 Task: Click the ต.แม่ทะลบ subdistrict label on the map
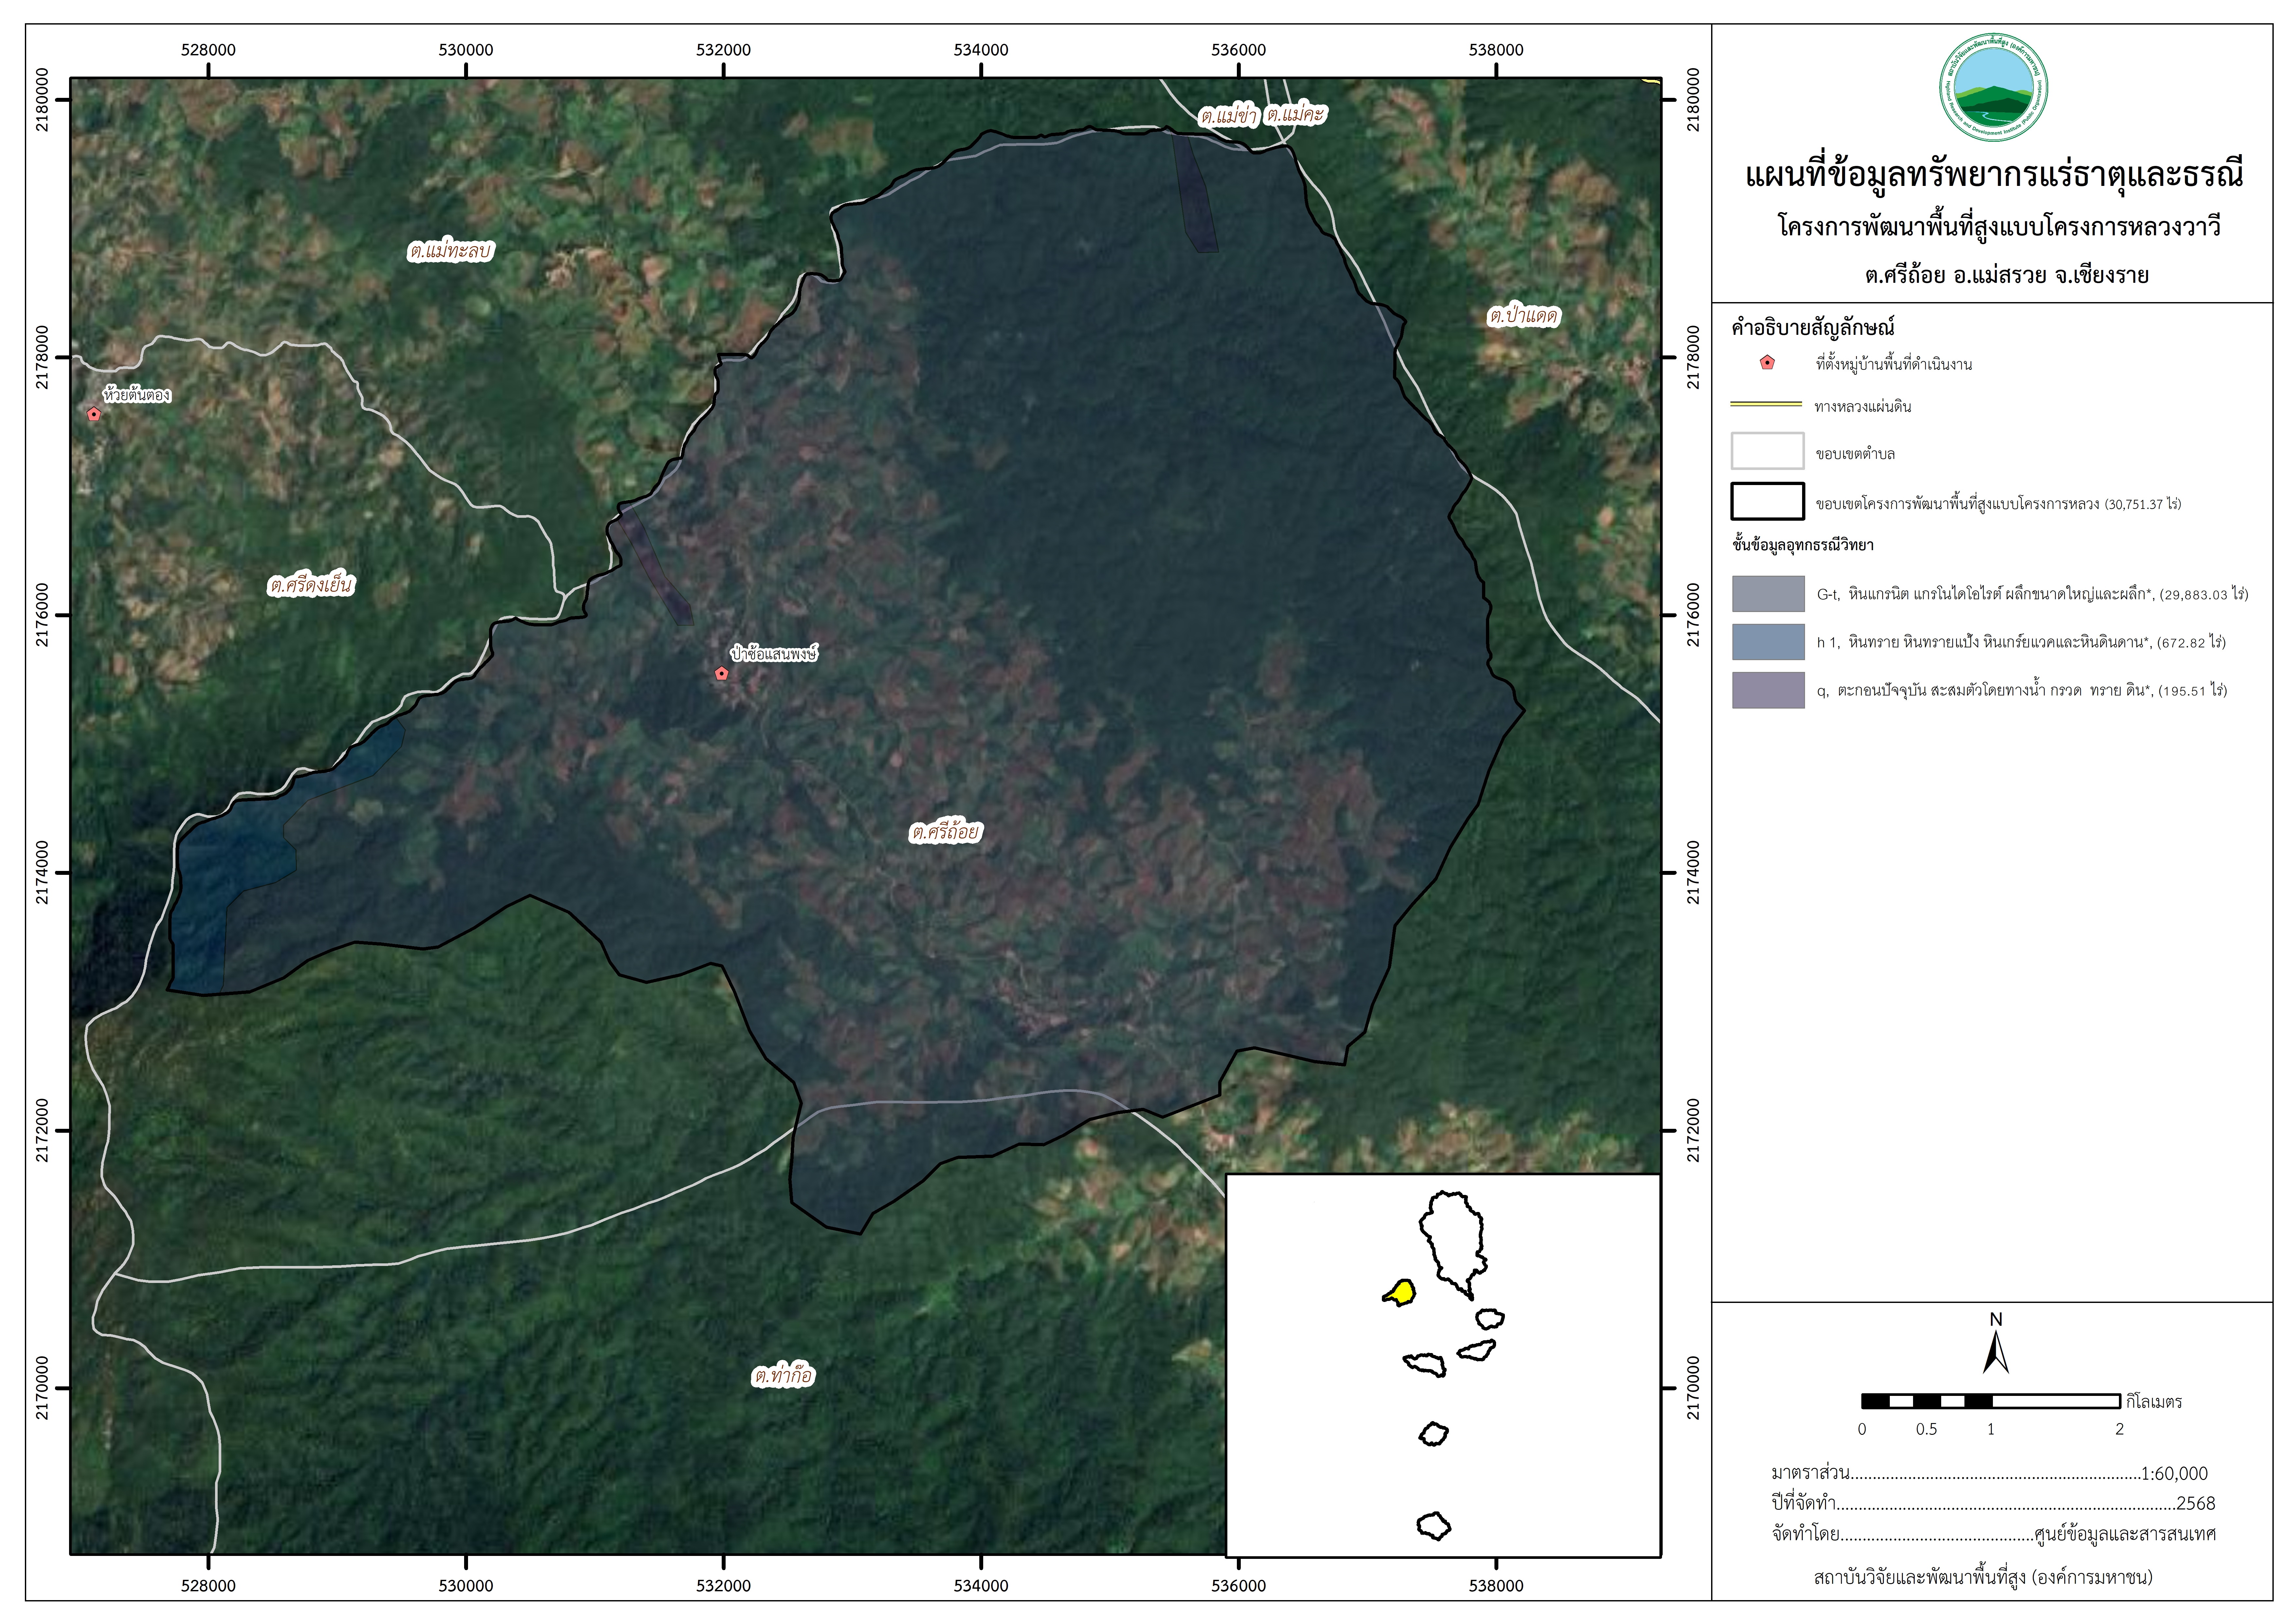451,251
